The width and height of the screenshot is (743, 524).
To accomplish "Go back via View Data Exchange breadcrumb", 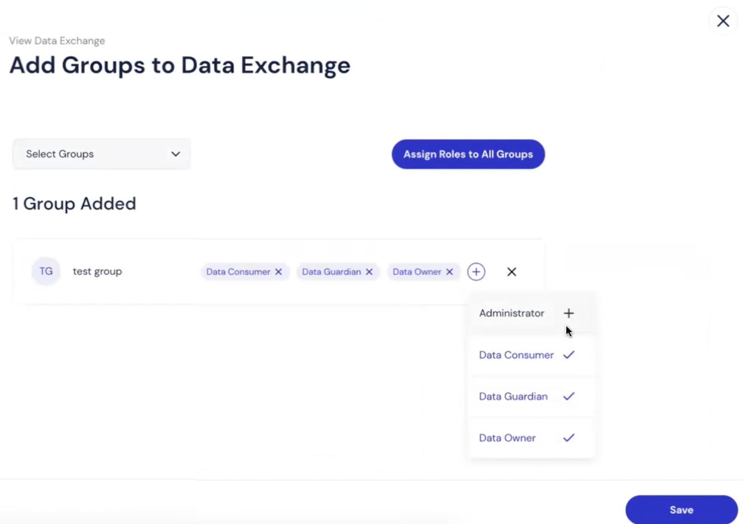I will 57,41.
